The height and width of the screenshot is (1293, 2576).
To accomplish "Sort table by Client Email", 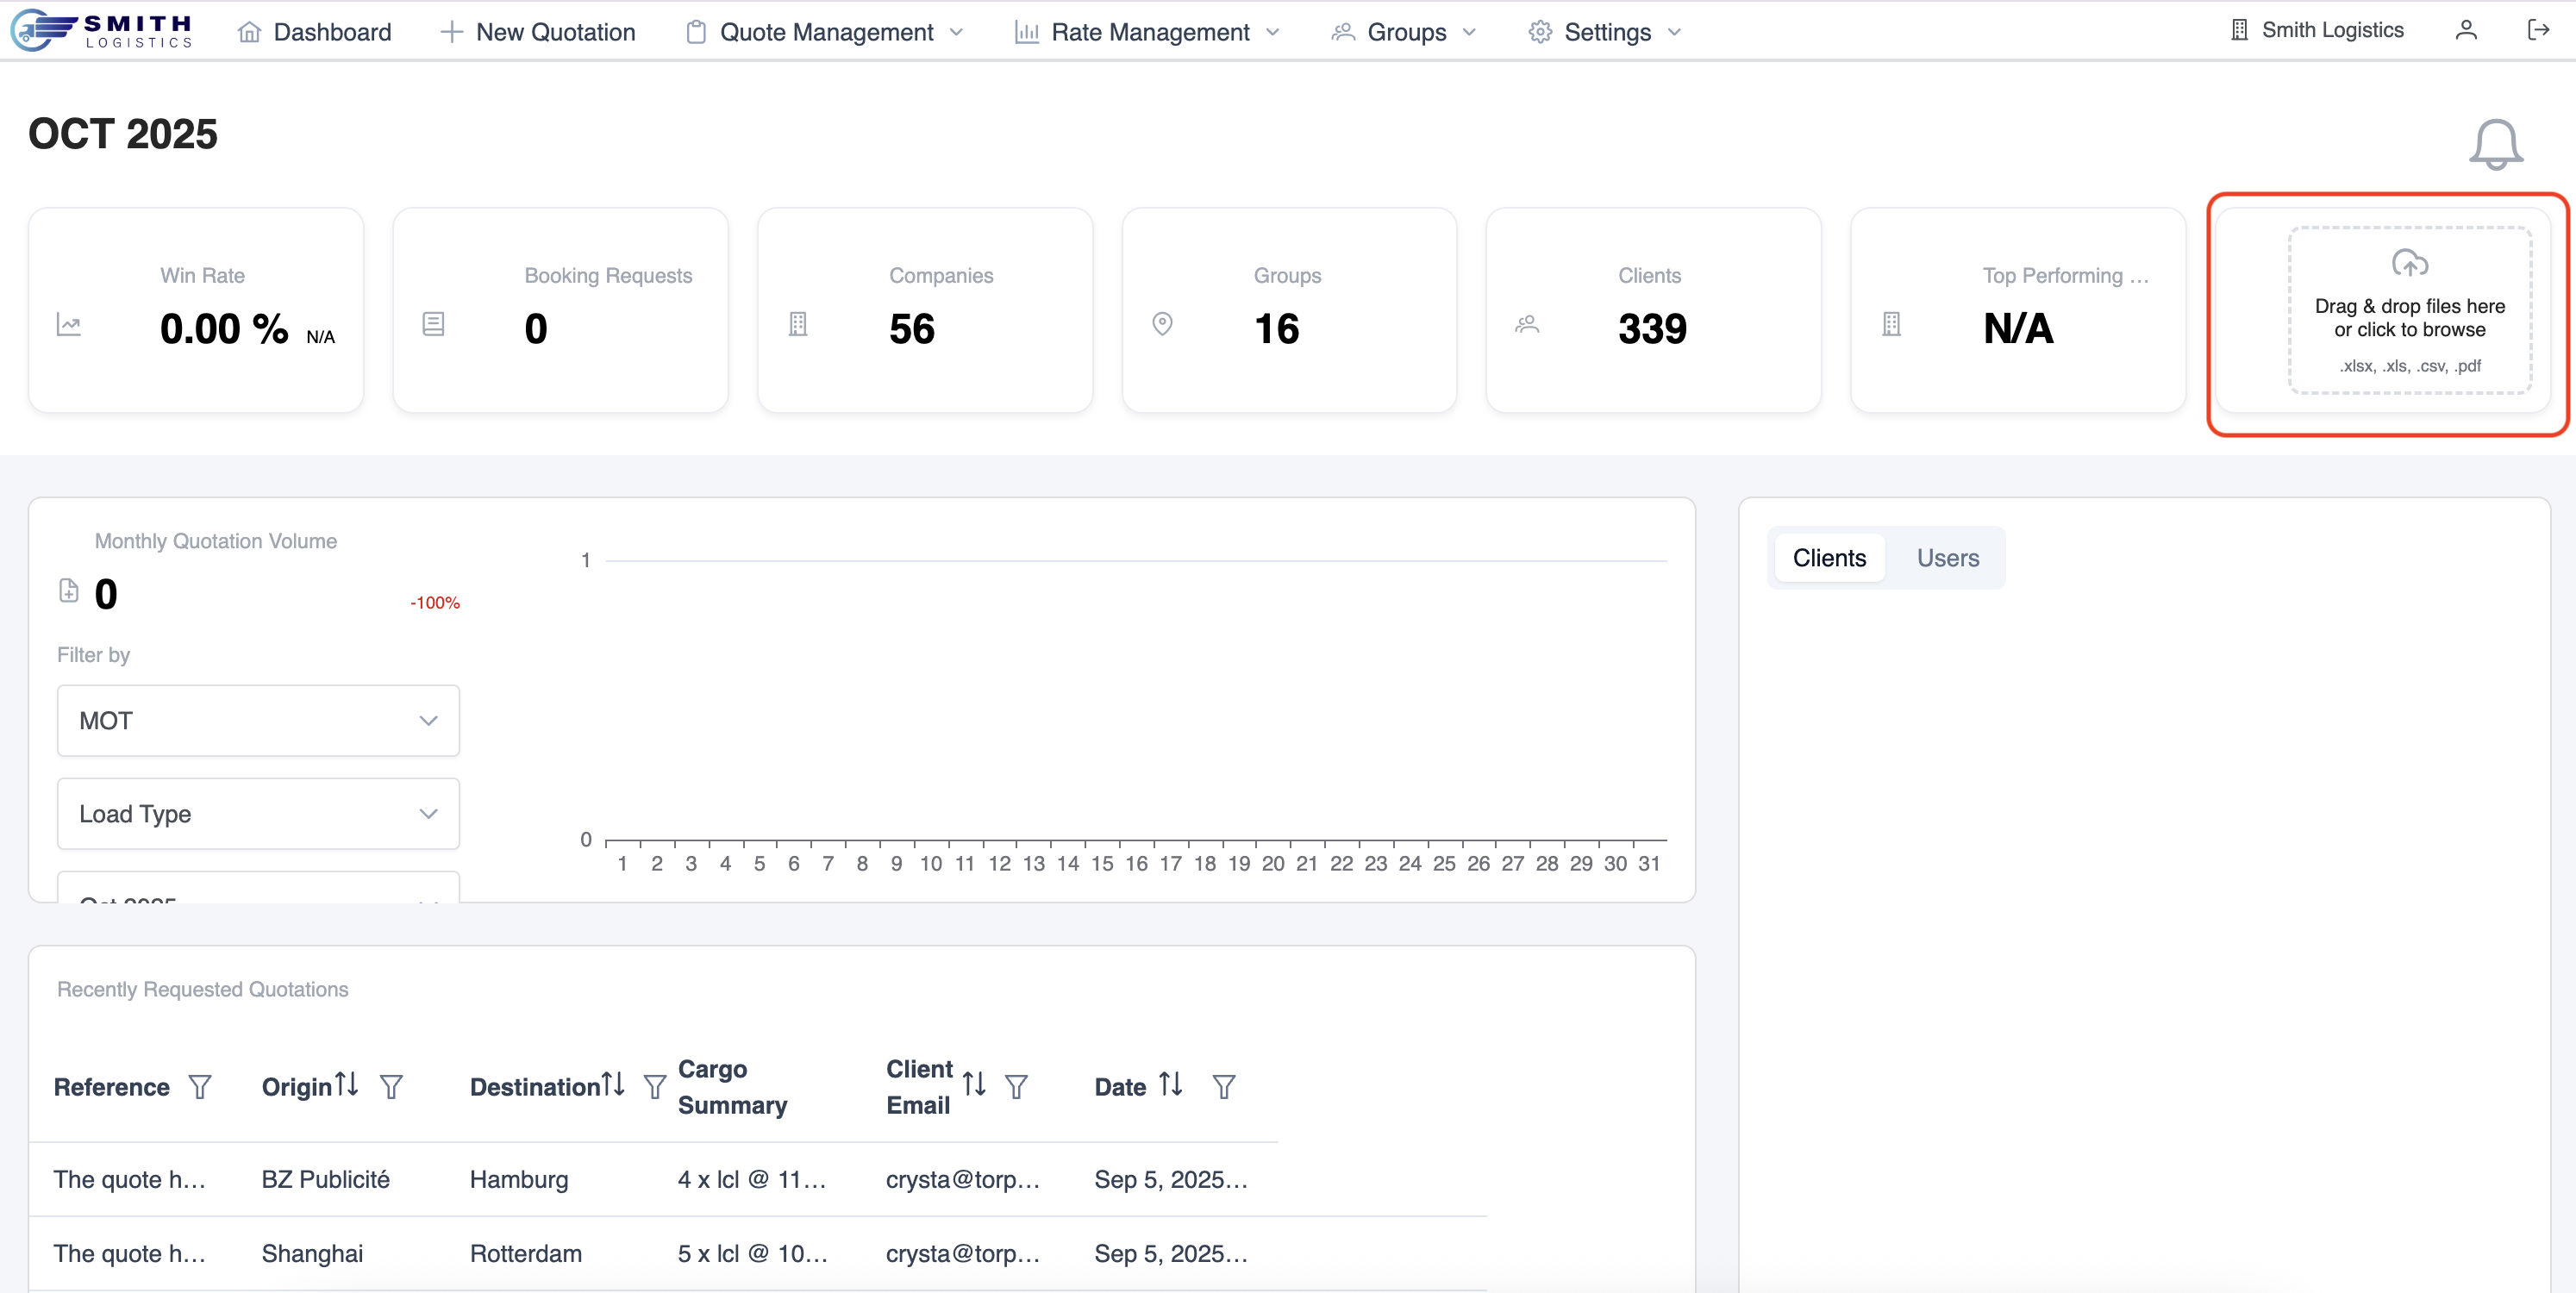I will coord(974,1085).
